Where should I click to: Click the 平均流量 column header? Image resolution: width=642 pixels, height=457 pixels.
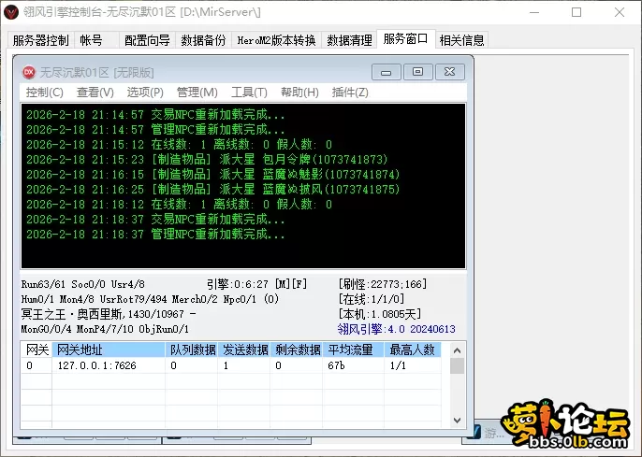354,350
